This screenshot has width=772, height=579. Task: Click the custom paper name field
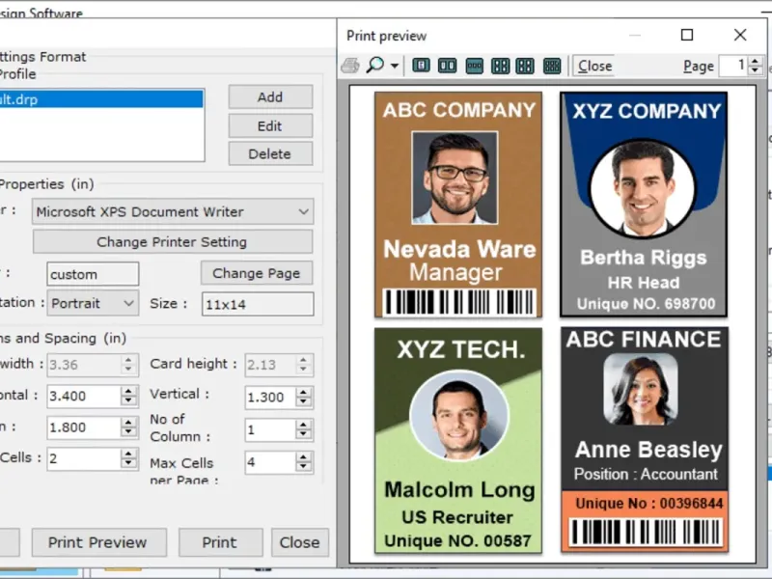[x=93, y=274]
